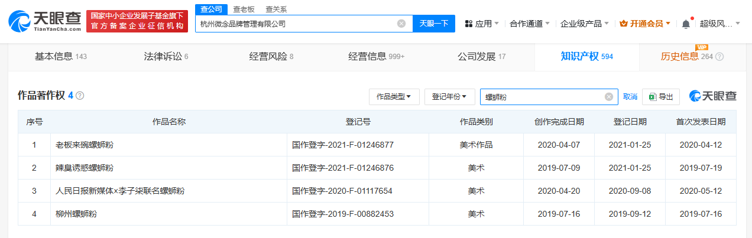Open the 法律诉讼 tab
This screenshot has height=238, width=752.
pos(166,57)
